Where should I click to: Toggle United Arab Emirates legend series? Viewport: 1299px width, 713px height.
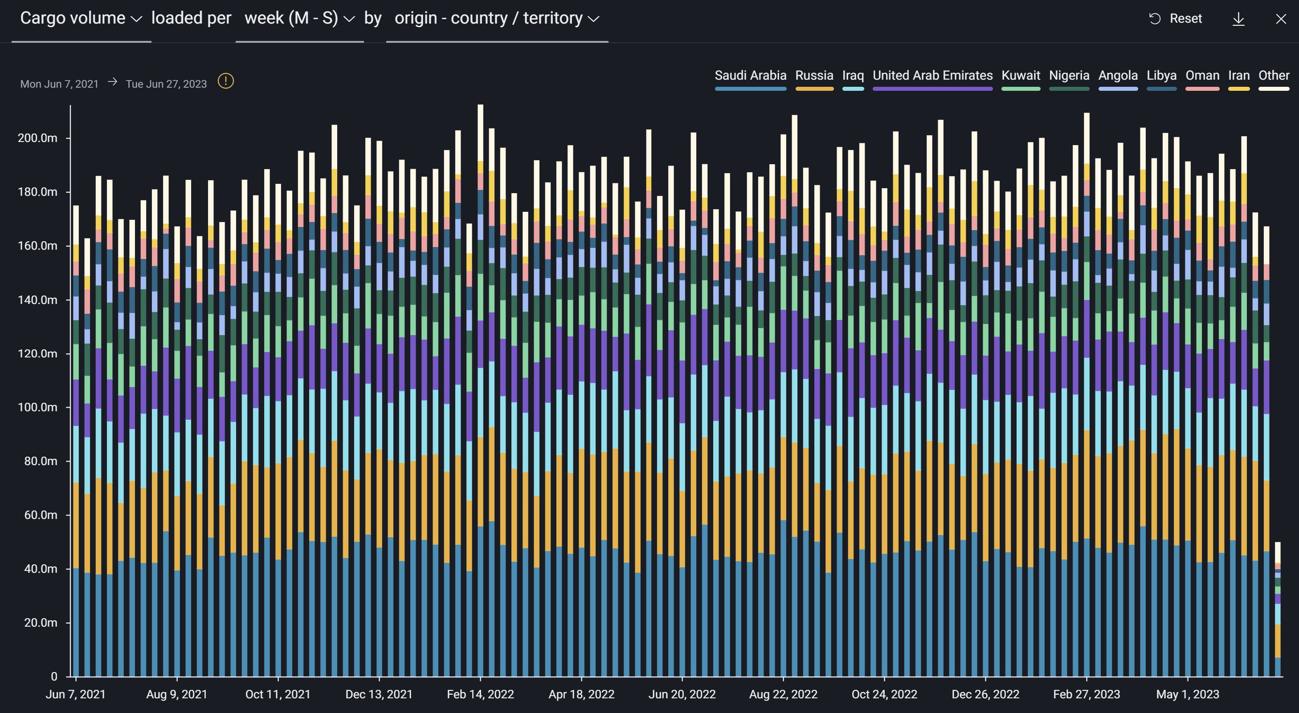pos(932,79)
